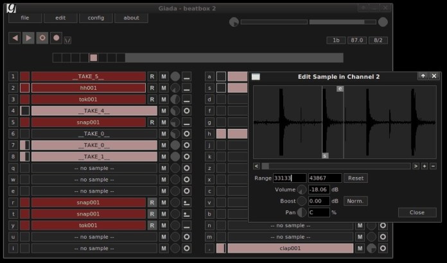Image resolution: width=447 pixels, height=263 pixels.
Task: Click the master output volume knob
Action: [383, 22]
